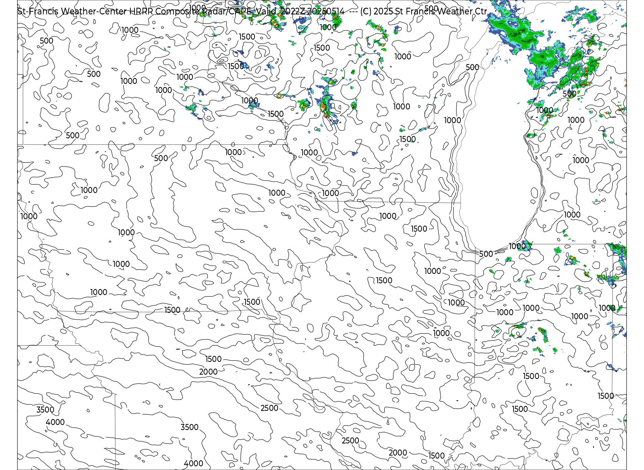Click the "500" contour label at Lake Michigan's southern tip

click(486, 254)
